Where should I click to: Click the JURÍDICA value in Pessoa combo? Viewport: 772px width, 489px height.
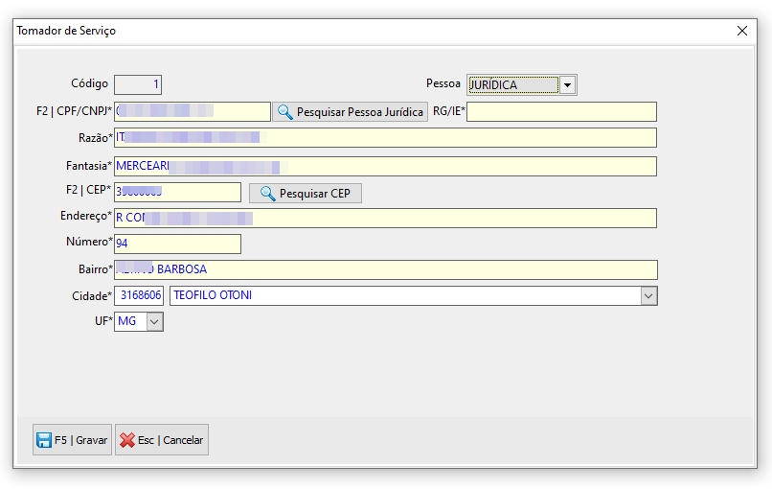coord(511,85)
